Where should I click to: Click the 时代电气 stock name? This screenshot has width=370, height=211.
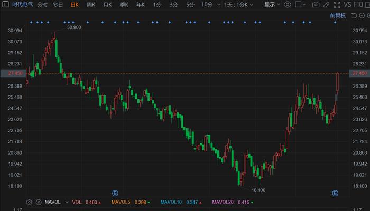(22, 4)
